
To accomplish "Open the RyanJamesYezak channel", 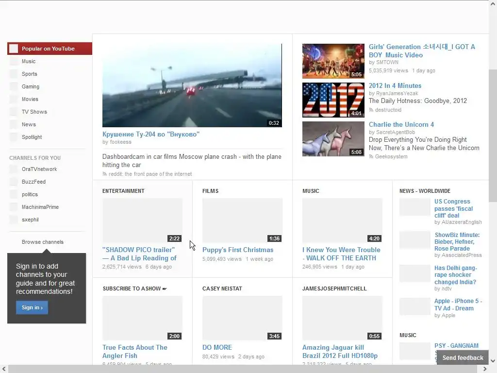I will tap(397, 94).
